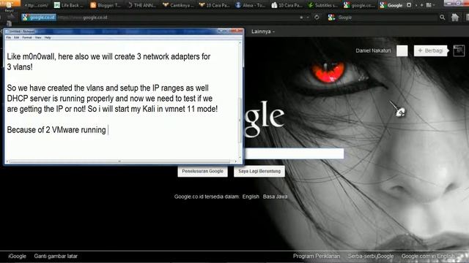The width and height of the screenshot is (469, 263).
Task: Switch to the Alexa browser tab
Action: click(x=250, y=5)
